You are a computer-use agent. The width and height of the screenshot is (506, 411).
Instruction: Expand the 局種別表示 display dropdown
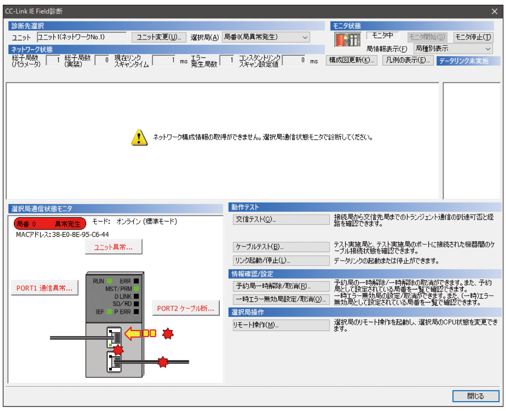453,49
